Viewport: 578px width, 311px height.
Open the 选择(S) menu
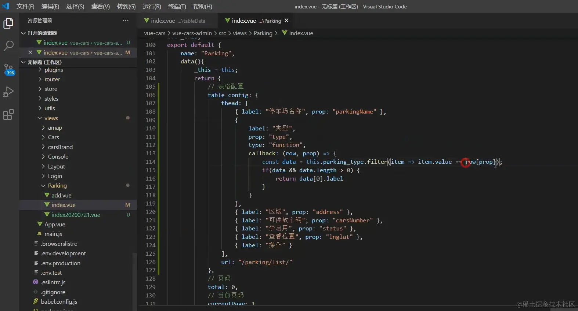click(75, 7)
